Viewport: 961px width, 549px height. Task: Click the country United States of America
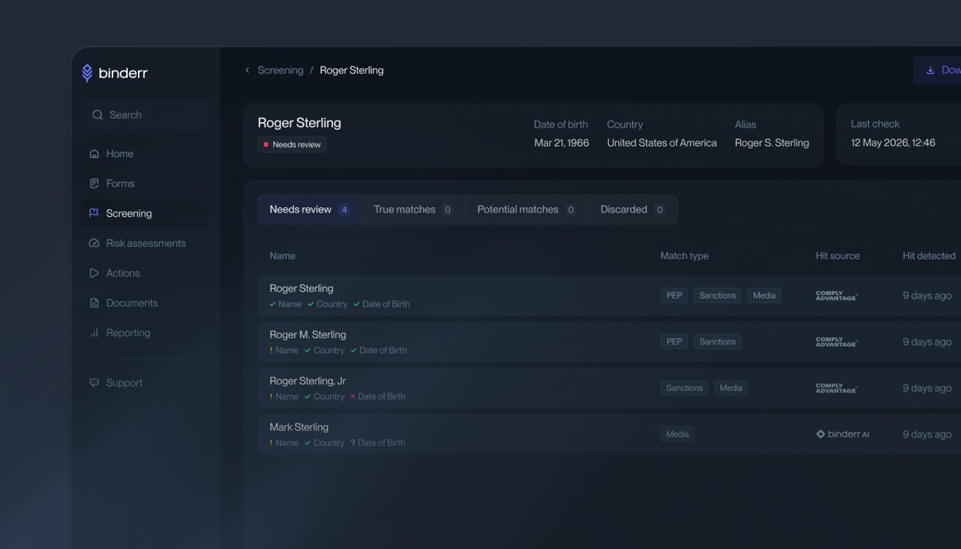(x=662, y=143)
